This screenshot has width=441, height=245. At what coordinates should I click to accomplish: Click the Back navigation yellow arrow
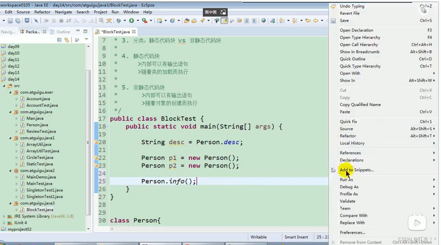click(315, 20)
